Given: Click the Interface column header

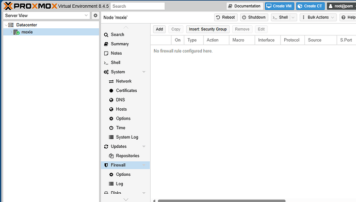Looking at the screenshot, I should [268, 40].
